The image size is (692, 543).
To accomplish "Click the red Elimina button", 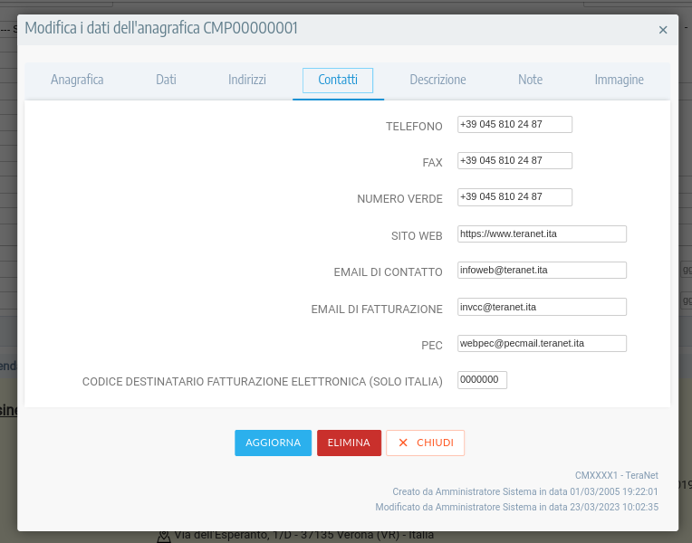I will point(349,443).
